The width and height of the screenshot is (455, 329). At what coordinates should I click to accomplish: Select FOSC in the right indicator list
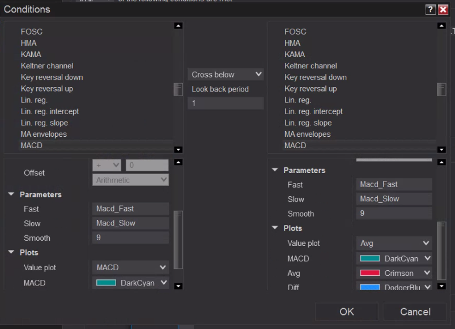(295, 32)
